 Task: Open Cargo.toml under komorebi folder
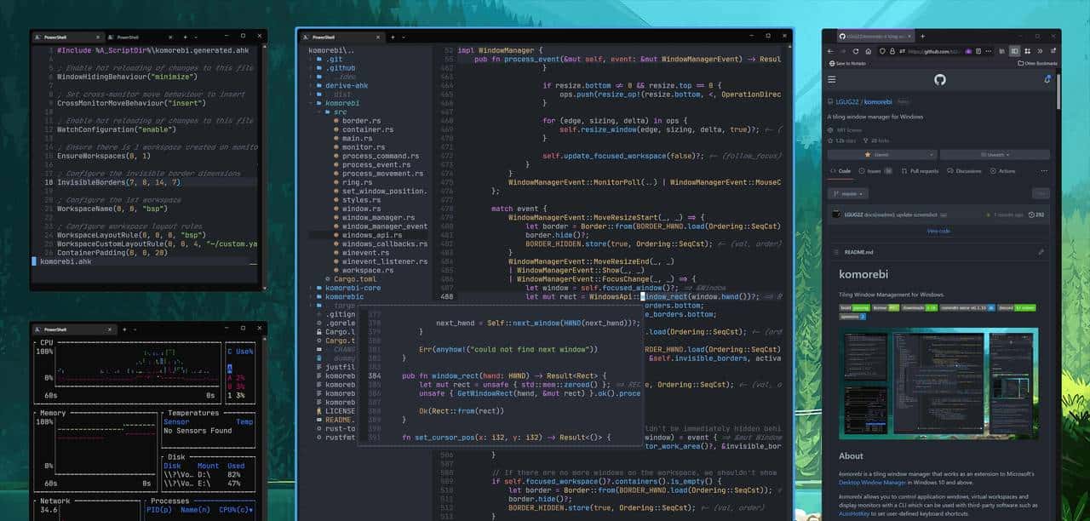pyautogui.click(x=355, y=279)
